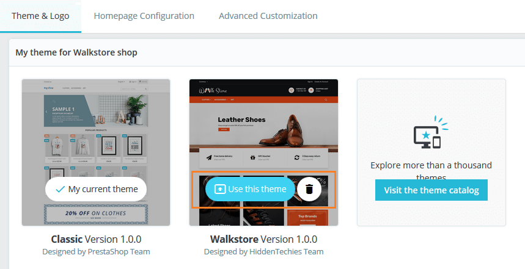
Task: Switch to Homepage Configuration tab
Action: [x=144, y=16]
